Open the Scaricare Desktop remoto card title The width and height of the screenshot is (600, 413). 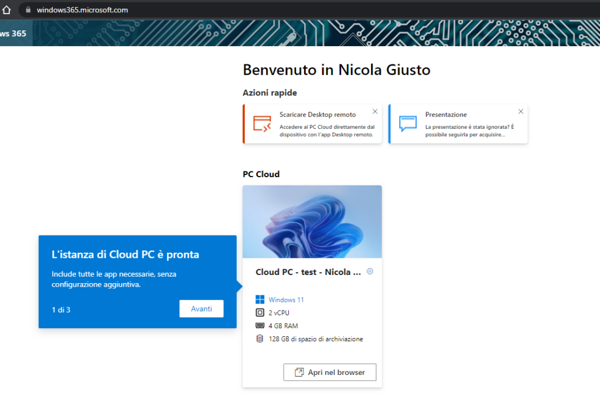click(x=318, y=115)
